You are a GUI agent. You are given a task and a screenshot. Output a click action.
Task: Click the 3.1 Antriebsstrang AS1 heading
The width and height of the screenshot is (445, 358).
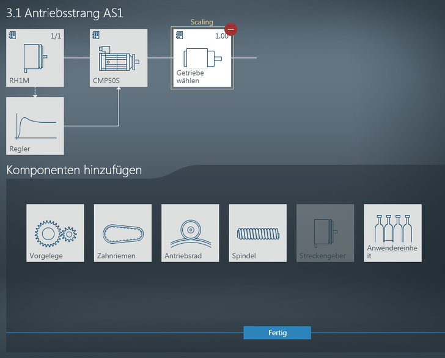click(65, 12)
